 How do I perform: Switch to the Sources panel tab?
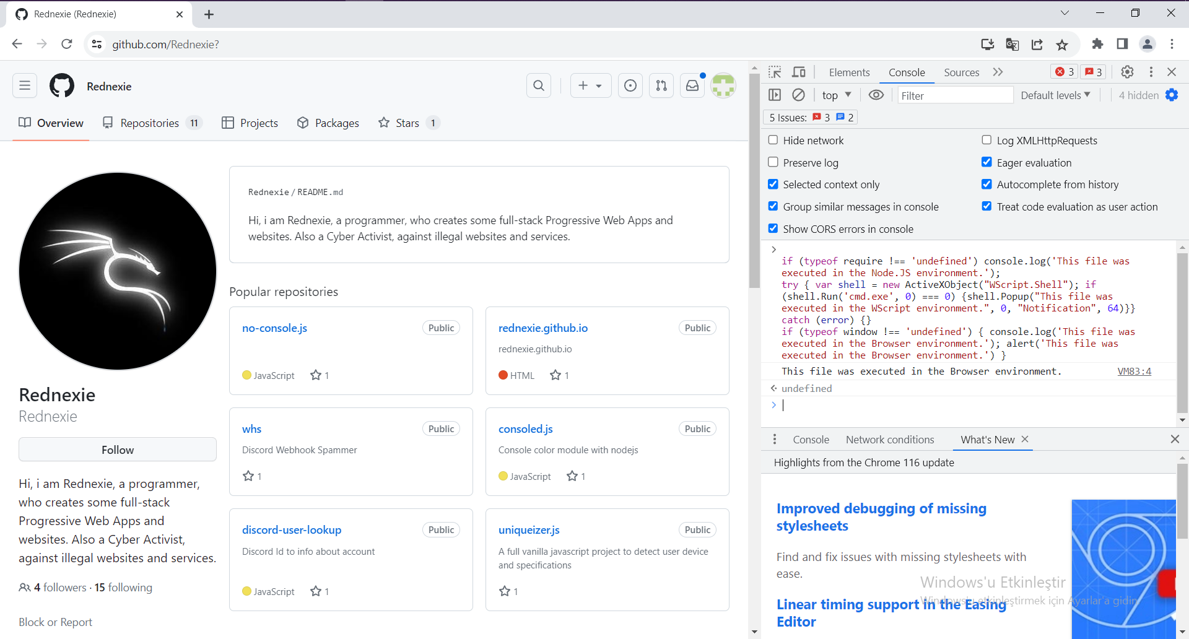point(961,72)
